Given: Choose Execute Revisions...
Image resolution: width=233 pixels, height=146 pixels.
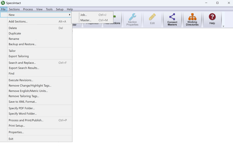Looking at the screenshot, I should coord(36,80).
